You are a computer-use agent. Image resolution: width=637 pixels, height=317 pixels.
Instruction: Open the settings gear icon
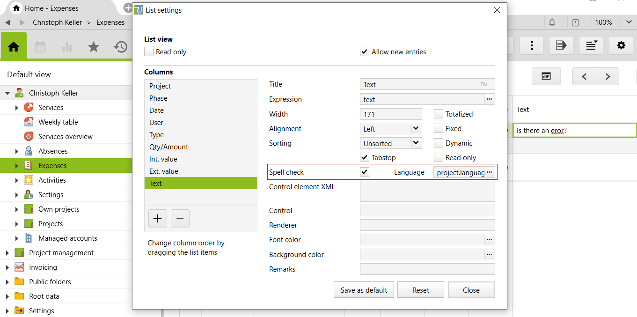(621, 45)
